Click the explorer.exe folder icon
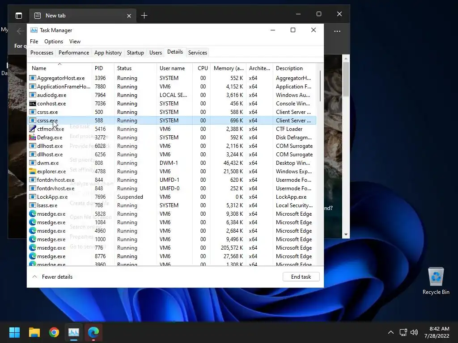 coord(32,171)
